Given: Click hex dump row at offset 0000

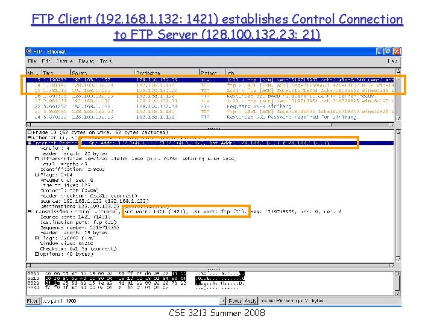Looking at the screenshot, I should pyautogui.click(x=136, y=273).
